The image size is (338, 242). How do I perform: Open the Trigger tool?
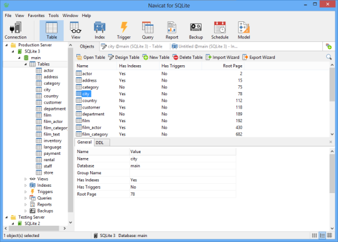click(124, 31)
